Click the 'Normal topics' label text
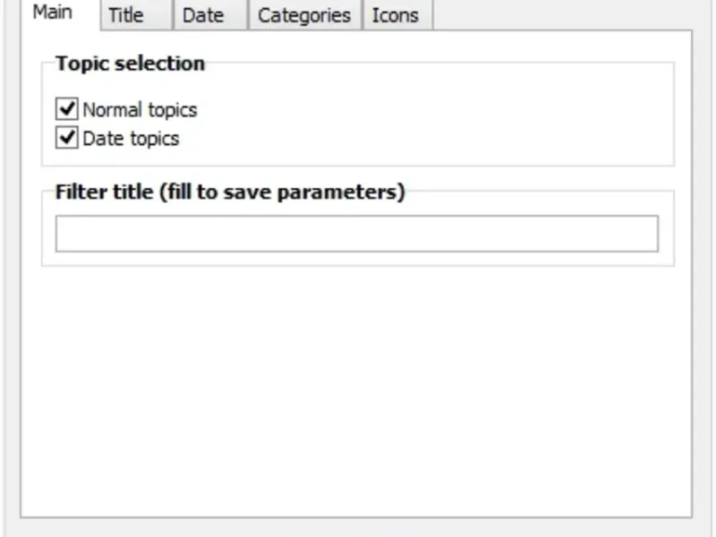The height and width of the screenshot is (537, 716). tap(140, 110)
